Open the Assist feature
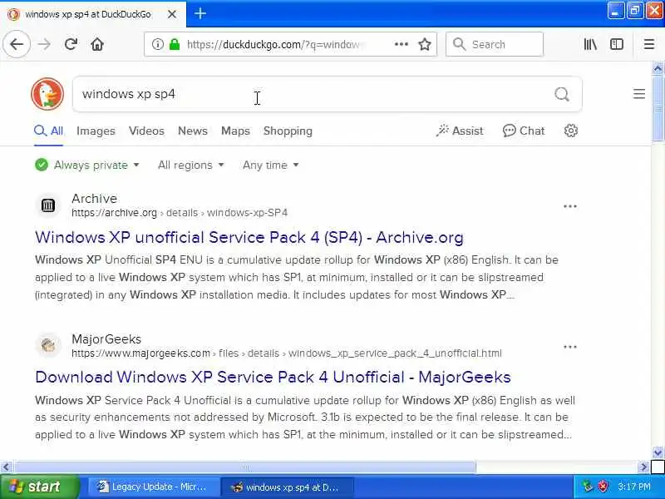665x499 pixels. [460, 131]
